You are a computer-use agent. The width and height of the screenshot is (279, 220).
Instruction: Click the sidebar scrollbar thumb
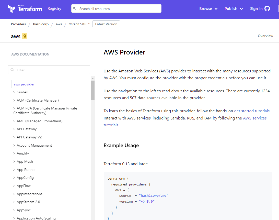(x=93, y=90)
